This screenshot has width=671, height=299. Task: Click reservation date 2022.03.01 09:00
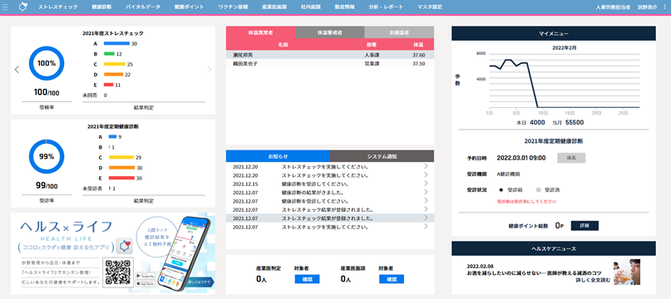pyautogui.click(x=521, y=158)
